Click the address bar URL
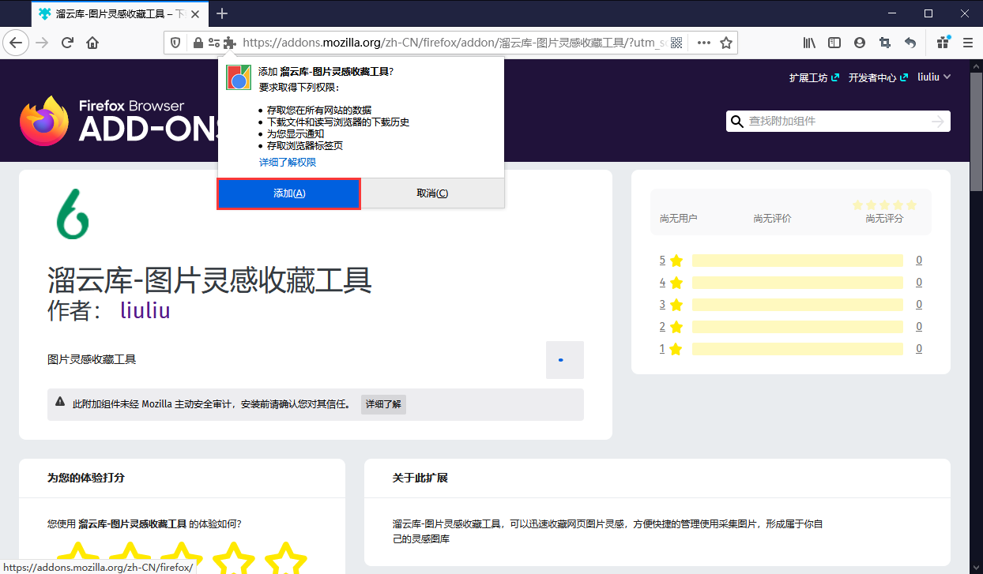This screenshot has height=574, width=983. coord(454,43)
